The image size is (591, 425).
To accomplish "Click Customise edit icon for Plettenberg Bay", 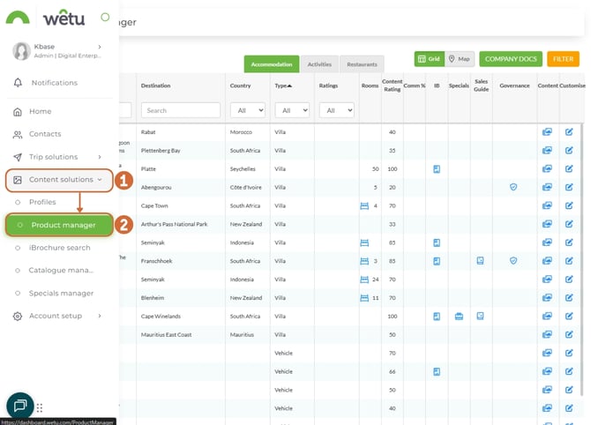I will tap(569, 150).
